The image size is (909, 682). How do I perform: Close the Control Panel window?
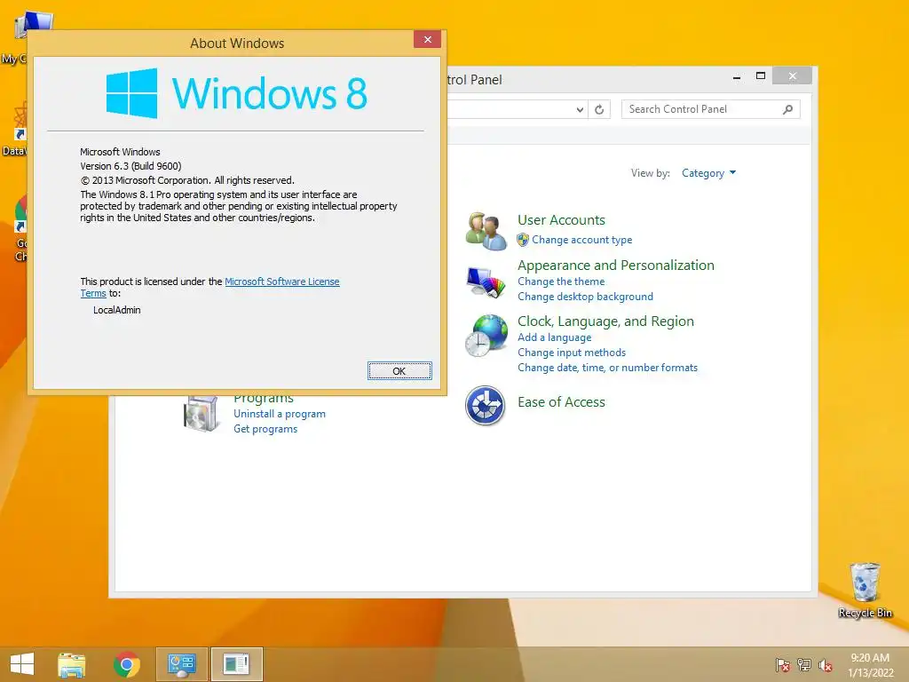[x=793, y=76]
